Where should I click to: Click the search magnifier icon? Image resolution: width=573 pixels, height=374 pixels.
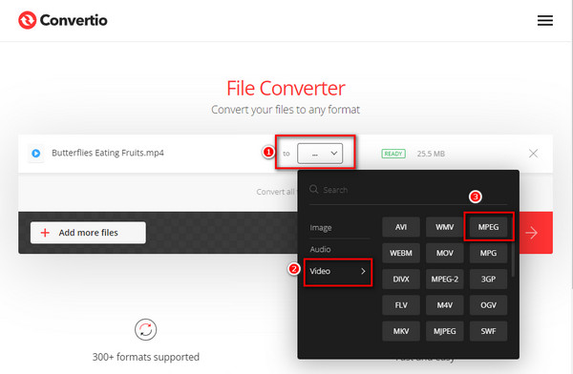coord(314,189)
